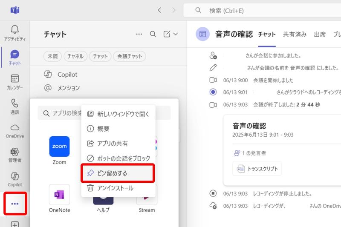This screenshot has width=341, height=227.
Task: Switch to the チャット tab in meeting
Action: [x=267, y=34]
